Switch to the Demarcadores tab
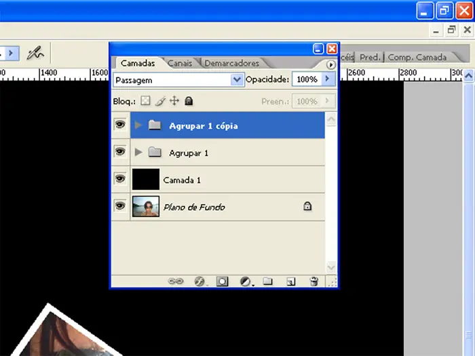Screen dimensions: 475x356 pos(231,63)
